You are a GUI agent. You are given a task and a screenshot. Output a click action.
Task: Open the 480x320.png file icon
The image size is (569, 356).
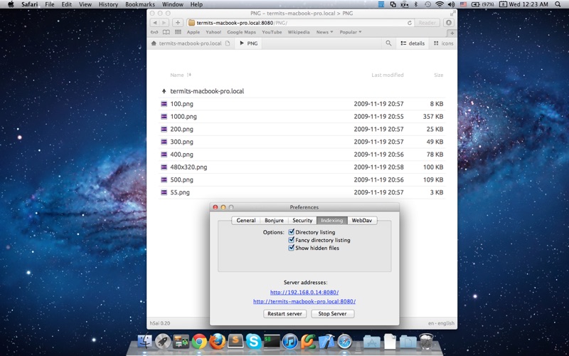pos(164,167)
